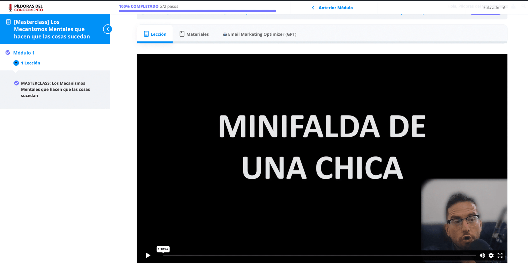The height and width of the screenshot is (266, 528).
Task: Click the course title document icon
Action: (9, 22)
